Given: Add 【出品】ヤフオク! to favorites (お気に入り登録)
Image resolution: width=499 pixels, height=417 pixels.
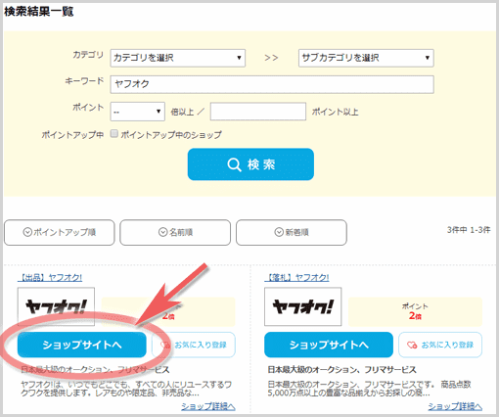Looking at the screenshot, I should click(x=194, y=345).
